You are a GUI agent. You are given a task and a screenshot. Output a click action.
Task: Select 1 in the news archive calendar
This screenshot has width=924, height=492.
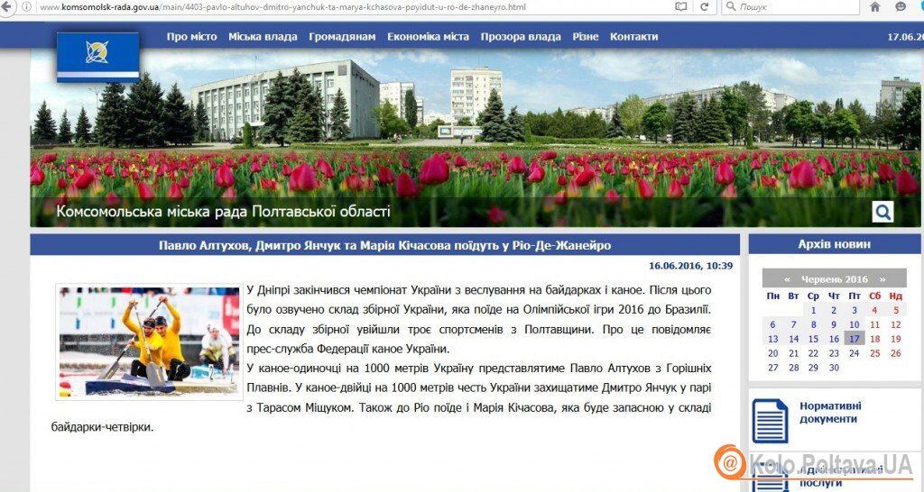coord(813,310)
